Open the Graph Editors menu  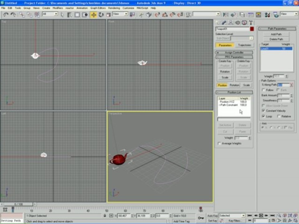[x=98, y=8]
